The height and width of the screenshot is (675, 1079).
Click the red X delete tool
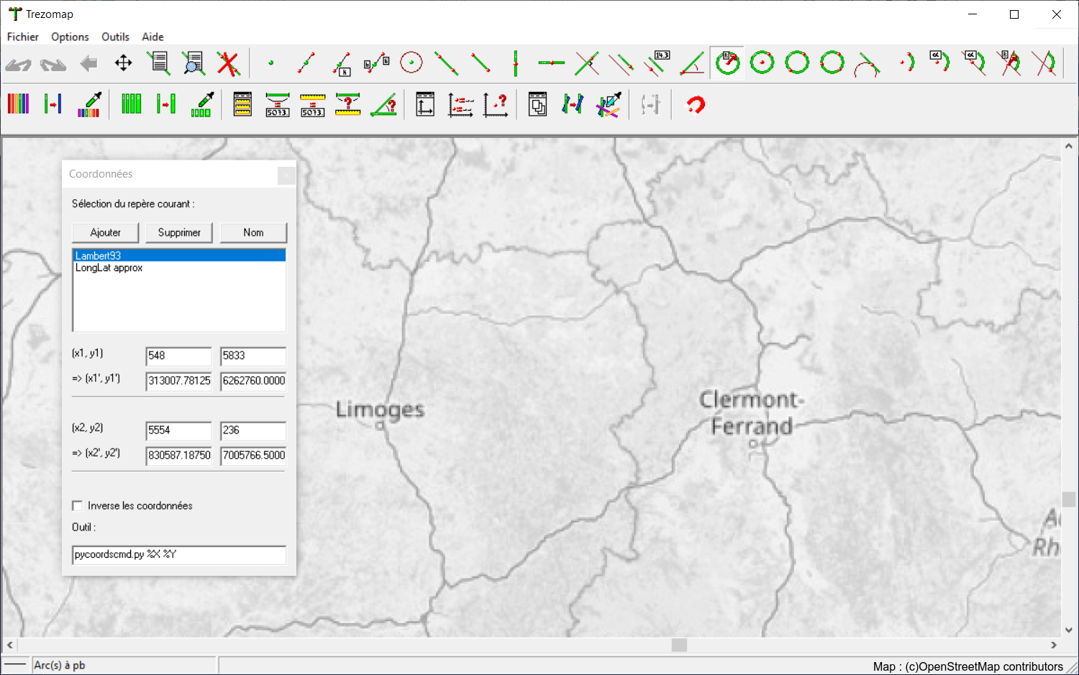click(228, 63)
